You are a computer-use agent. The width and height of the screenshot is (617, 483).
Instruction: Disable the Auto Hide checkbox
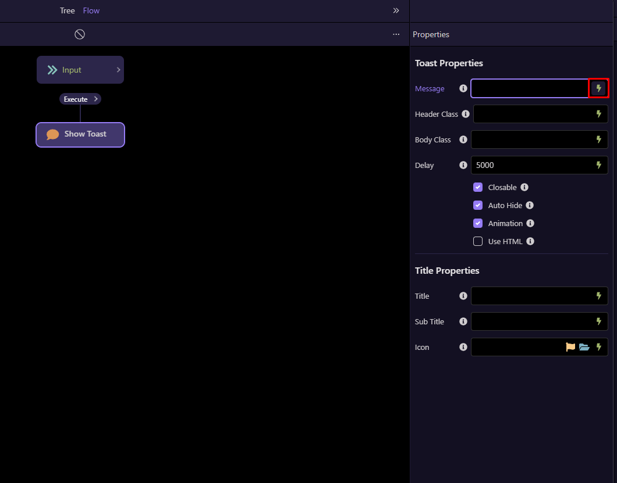pos(478,205)
